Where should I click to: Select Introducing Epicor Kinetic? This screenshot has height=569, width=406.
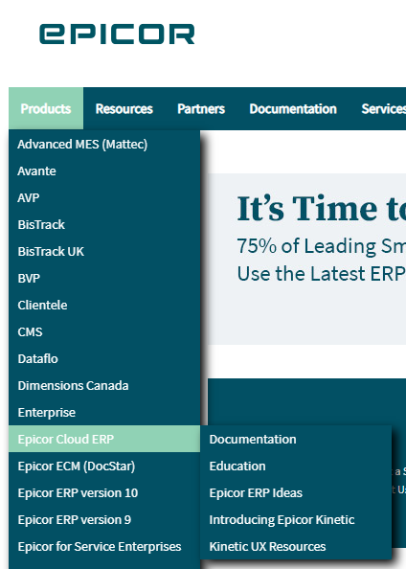pyautogui.click(x=296, y=519)
